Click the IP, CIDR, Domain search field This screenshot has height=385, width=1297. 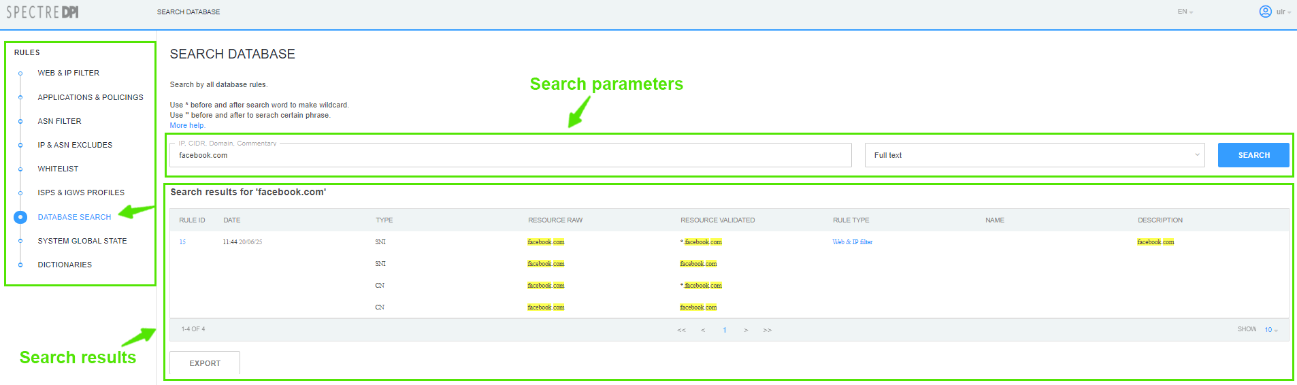pos(510,155)
